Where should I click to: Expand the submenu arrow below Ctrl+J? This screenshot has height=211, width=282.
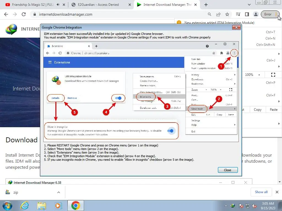coord(279,66)
